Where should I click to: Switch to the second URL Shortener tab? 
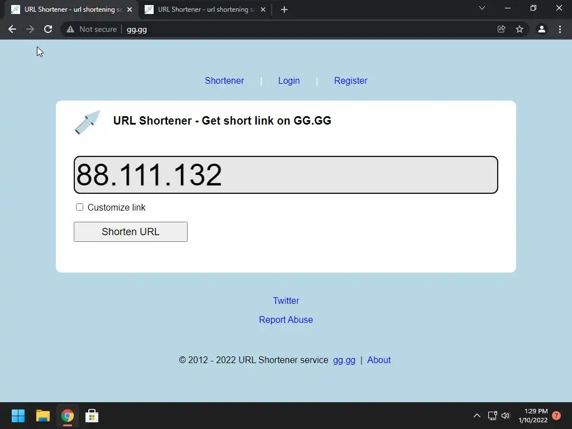click(206, 9)
